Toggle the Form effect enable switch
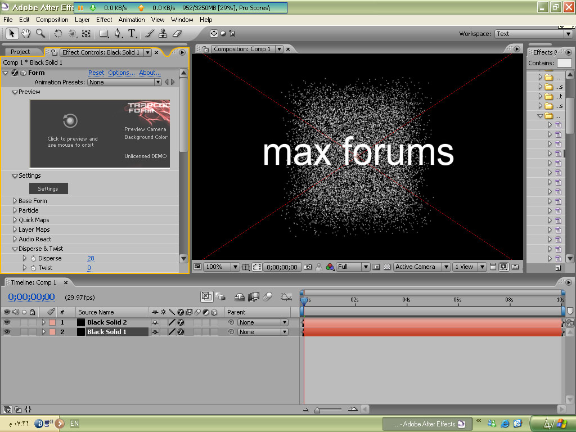 click(15, 73)
